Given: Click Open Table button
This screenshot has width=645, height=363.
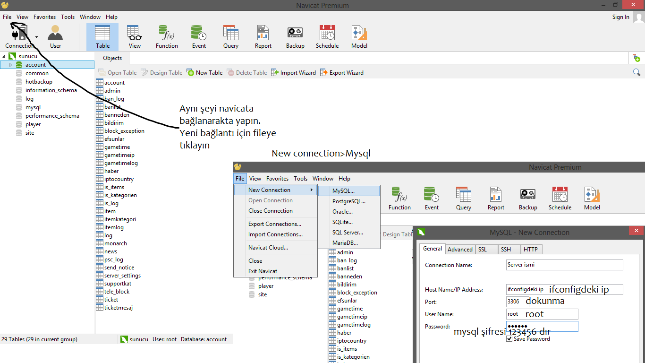Looking at the screenshot, I should [x=117, y=73].
